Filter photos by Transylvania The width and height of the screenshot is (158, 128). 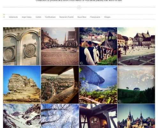pyautogui.click(x=95, y=17)
